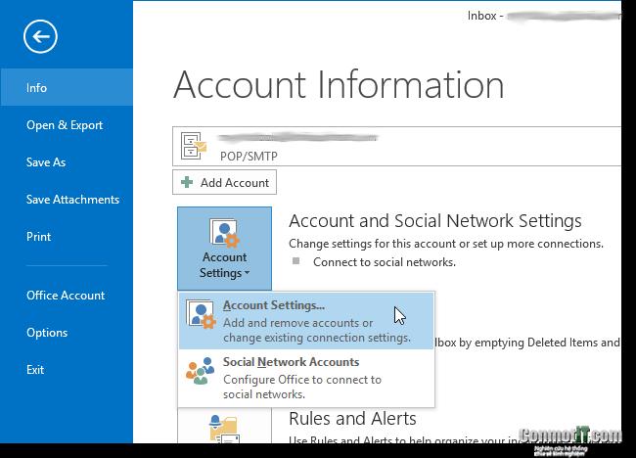Open the Open & Export page
This screenshot has height=458, width=636.
click(x=65, y=125)
